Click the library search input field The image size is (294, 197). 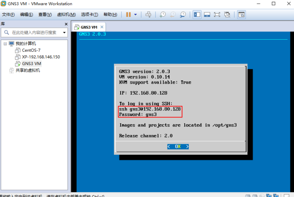tap(34, 32)
